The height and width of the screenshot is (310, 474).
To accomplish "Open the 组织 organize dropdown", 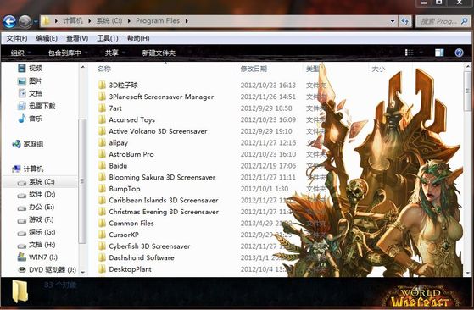I will pyautogui.click(x=20, y=53).
